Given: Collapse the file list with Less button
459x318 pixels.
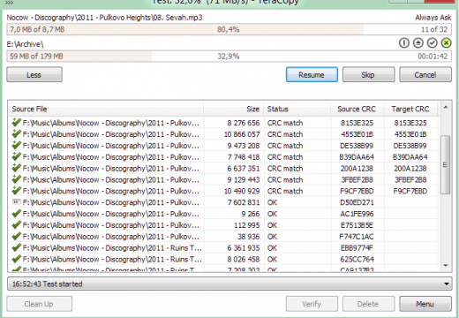Looking at the screenshot, I should (x=34, y=75).
